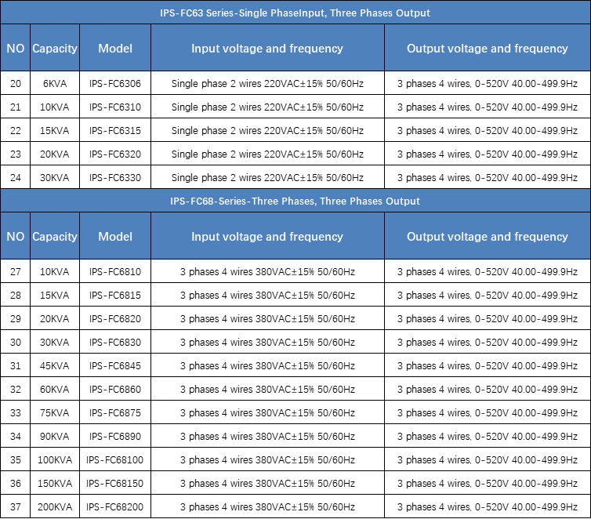
Task: Select model cell IPS-FC68150
Action: point(115,483)
